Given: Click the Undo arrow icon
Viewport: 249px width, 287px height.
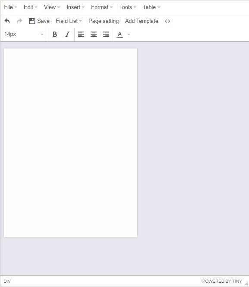Looking at the screenshot, I should 7,21.
